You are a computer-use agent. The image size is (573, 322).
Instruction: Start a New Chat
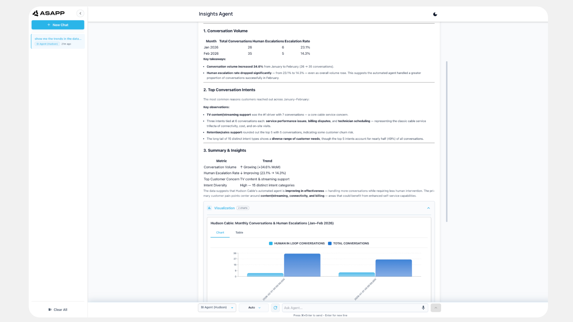click(58, 25)
